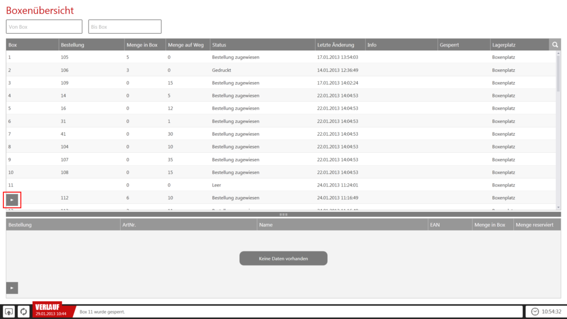The image size is (567, 319).
Task: Click the Gesperrt column header
Action: pyautogui.click(x=462, y=45)
